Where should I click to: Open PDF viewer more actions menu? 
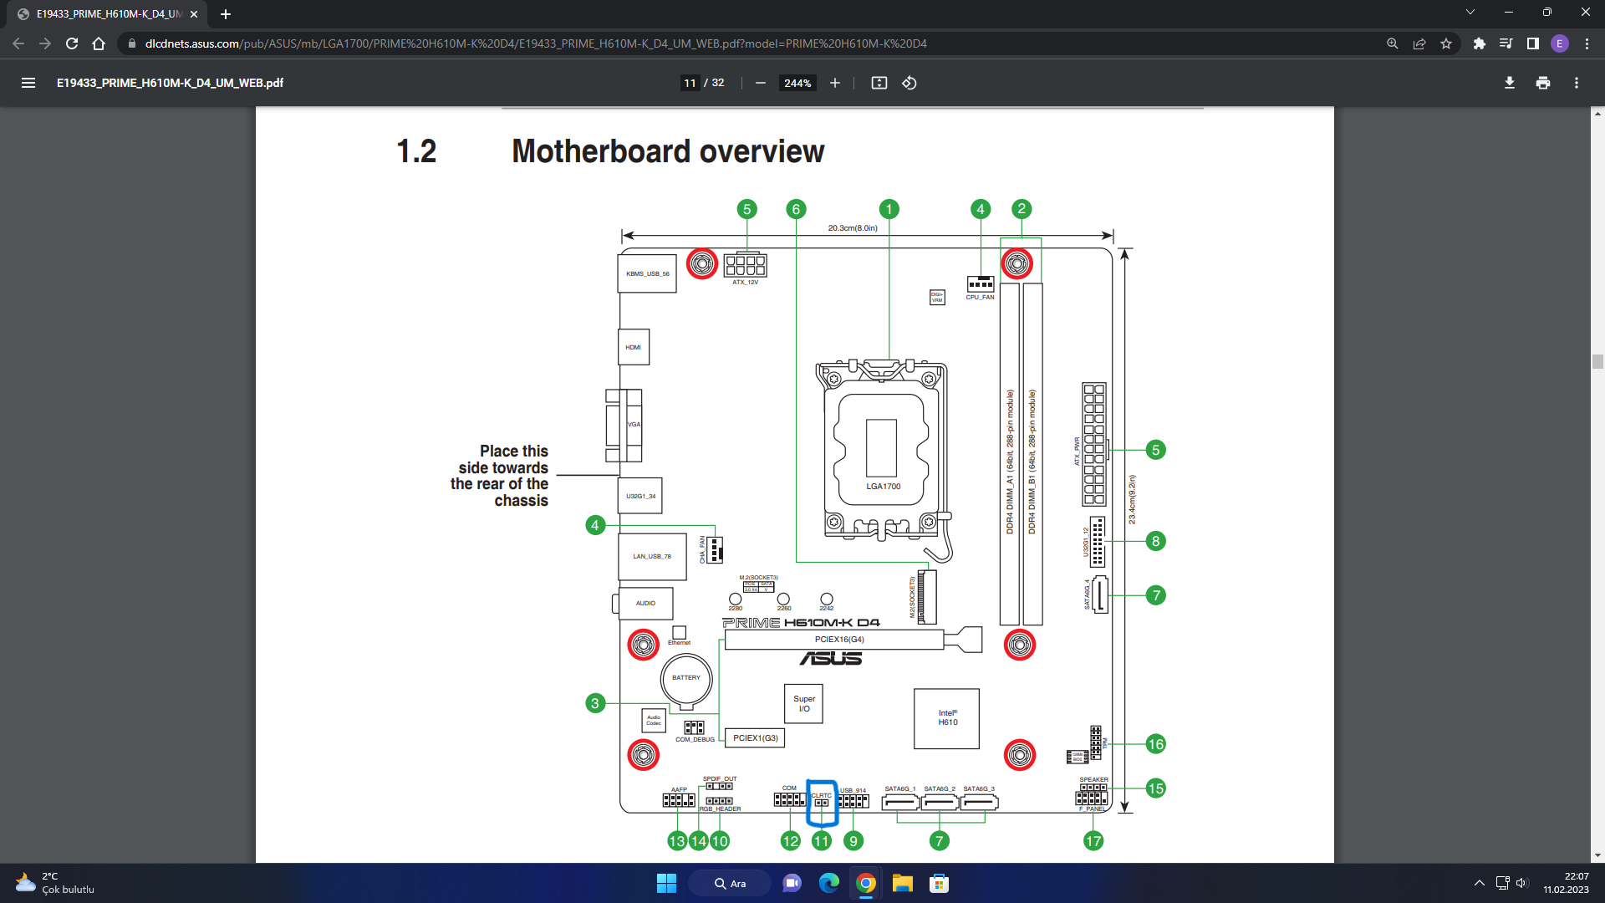(x=1576, y=83)
